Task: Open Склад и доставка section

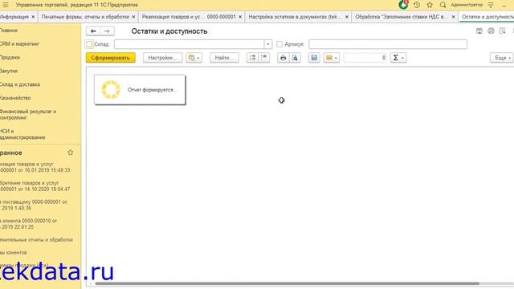Action: (19, 84)
